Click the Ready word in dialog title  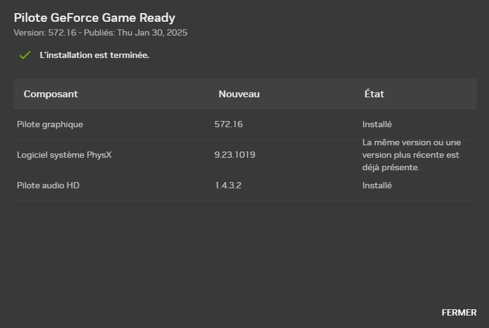[158, 17]
